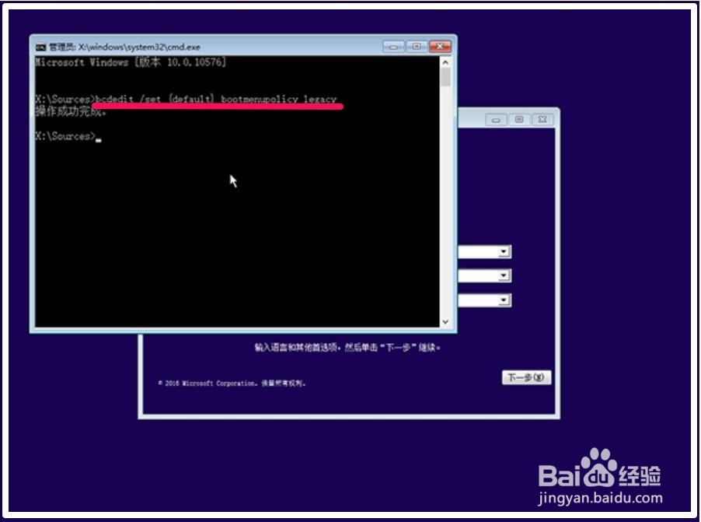Click the 下一步(N) button to continue

point(528,377)
